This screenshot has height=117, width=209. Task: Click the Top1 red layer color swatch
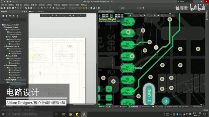[x=113, y=107]
